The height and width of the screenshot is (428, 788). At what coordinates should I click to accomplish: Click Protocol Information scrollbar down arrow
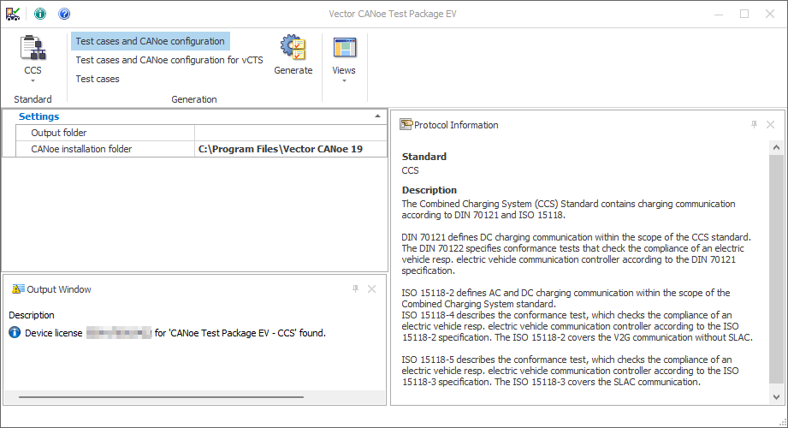(x=776, y=397)
